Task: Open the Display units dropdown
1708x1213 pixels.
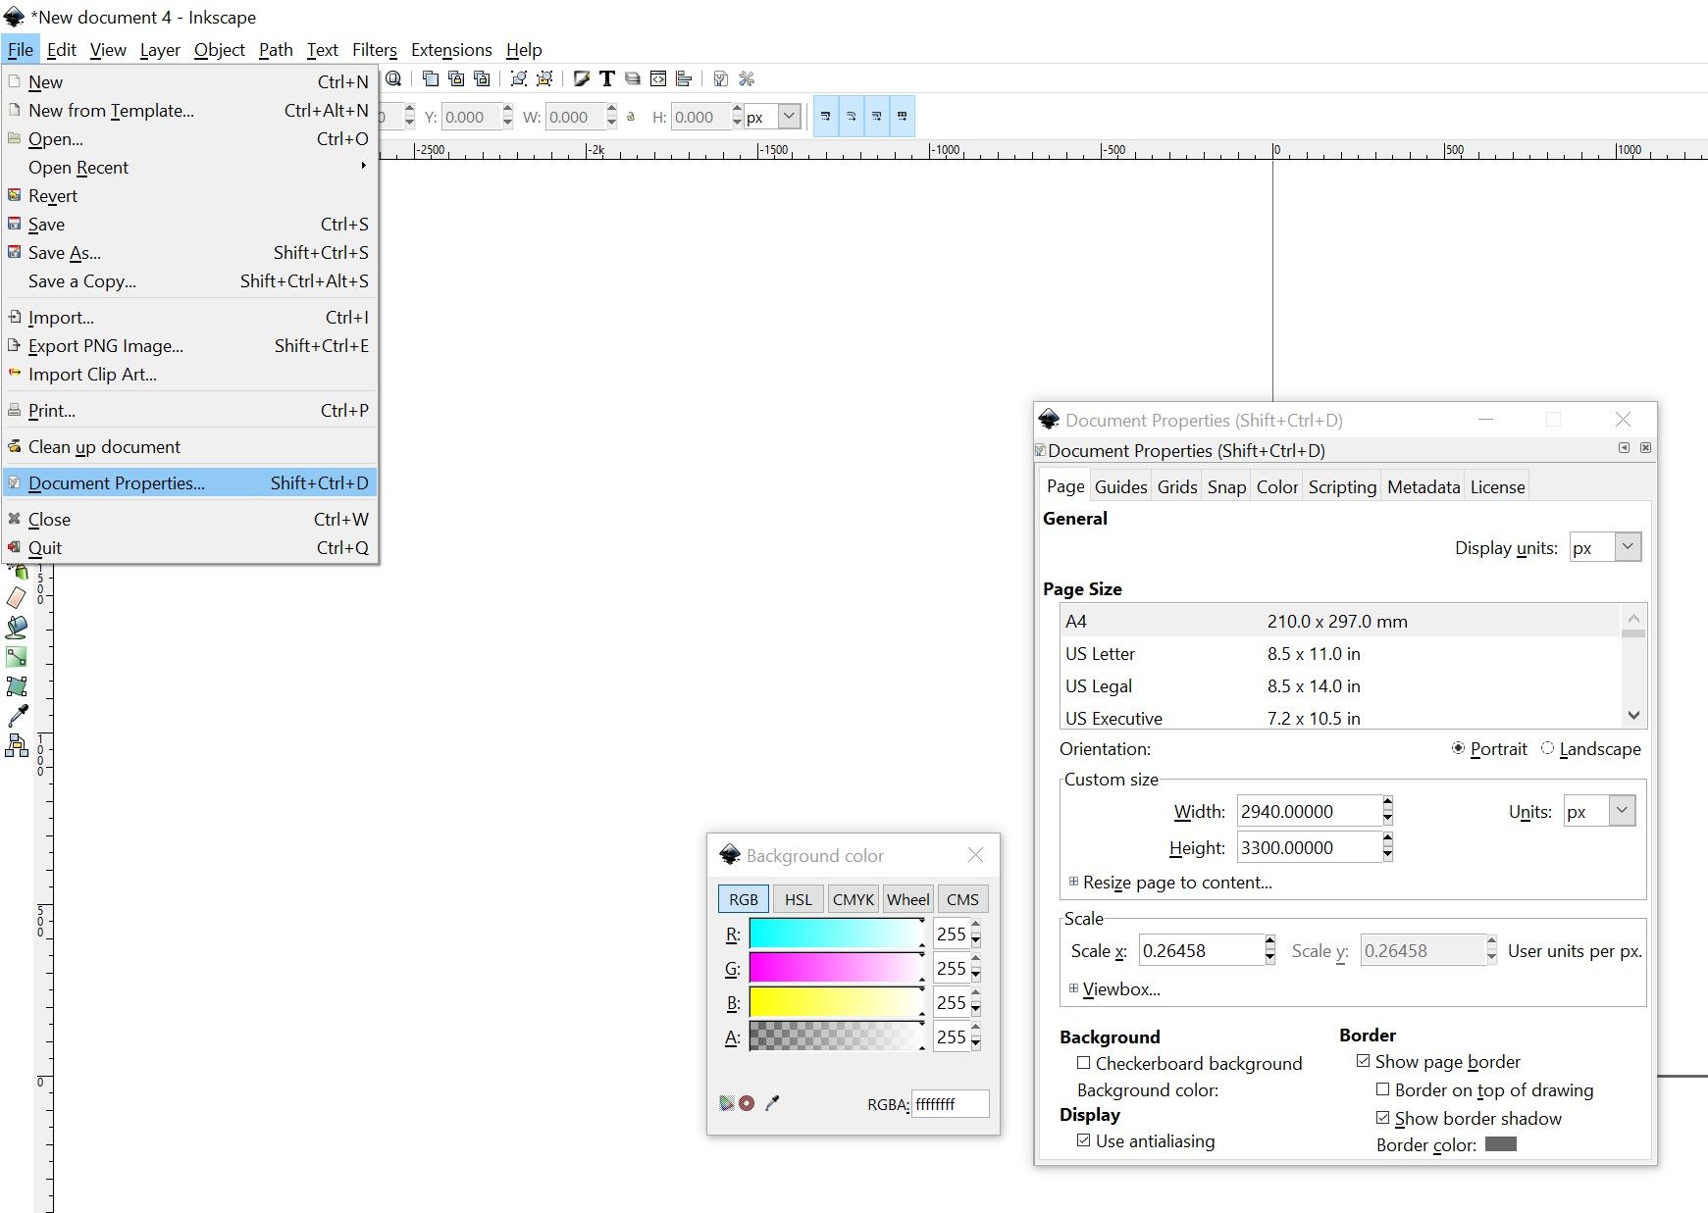Action: coord(1627,547)
